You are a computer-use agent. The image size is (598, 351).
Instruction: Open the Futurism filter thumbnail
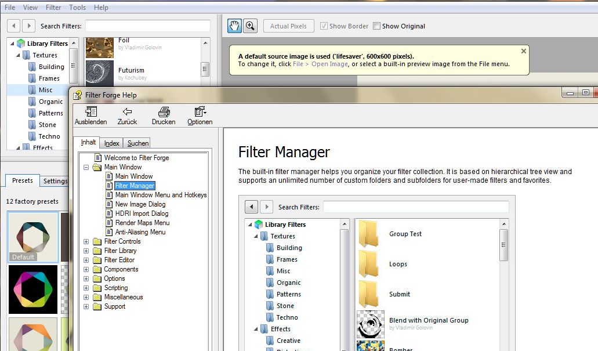[100, 73]
